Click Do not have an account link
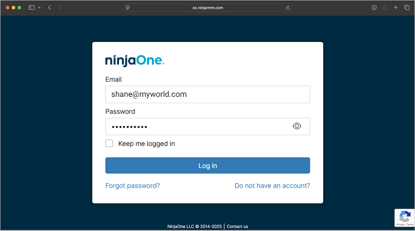Image resolution: width=415 pixels, height=231 pixels. coord(272,186)
